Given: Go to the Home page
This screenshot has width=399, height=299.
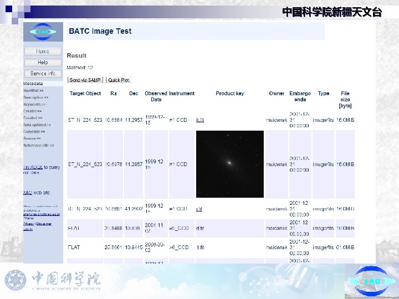Looking at the screenshot, I should point(43,51).
